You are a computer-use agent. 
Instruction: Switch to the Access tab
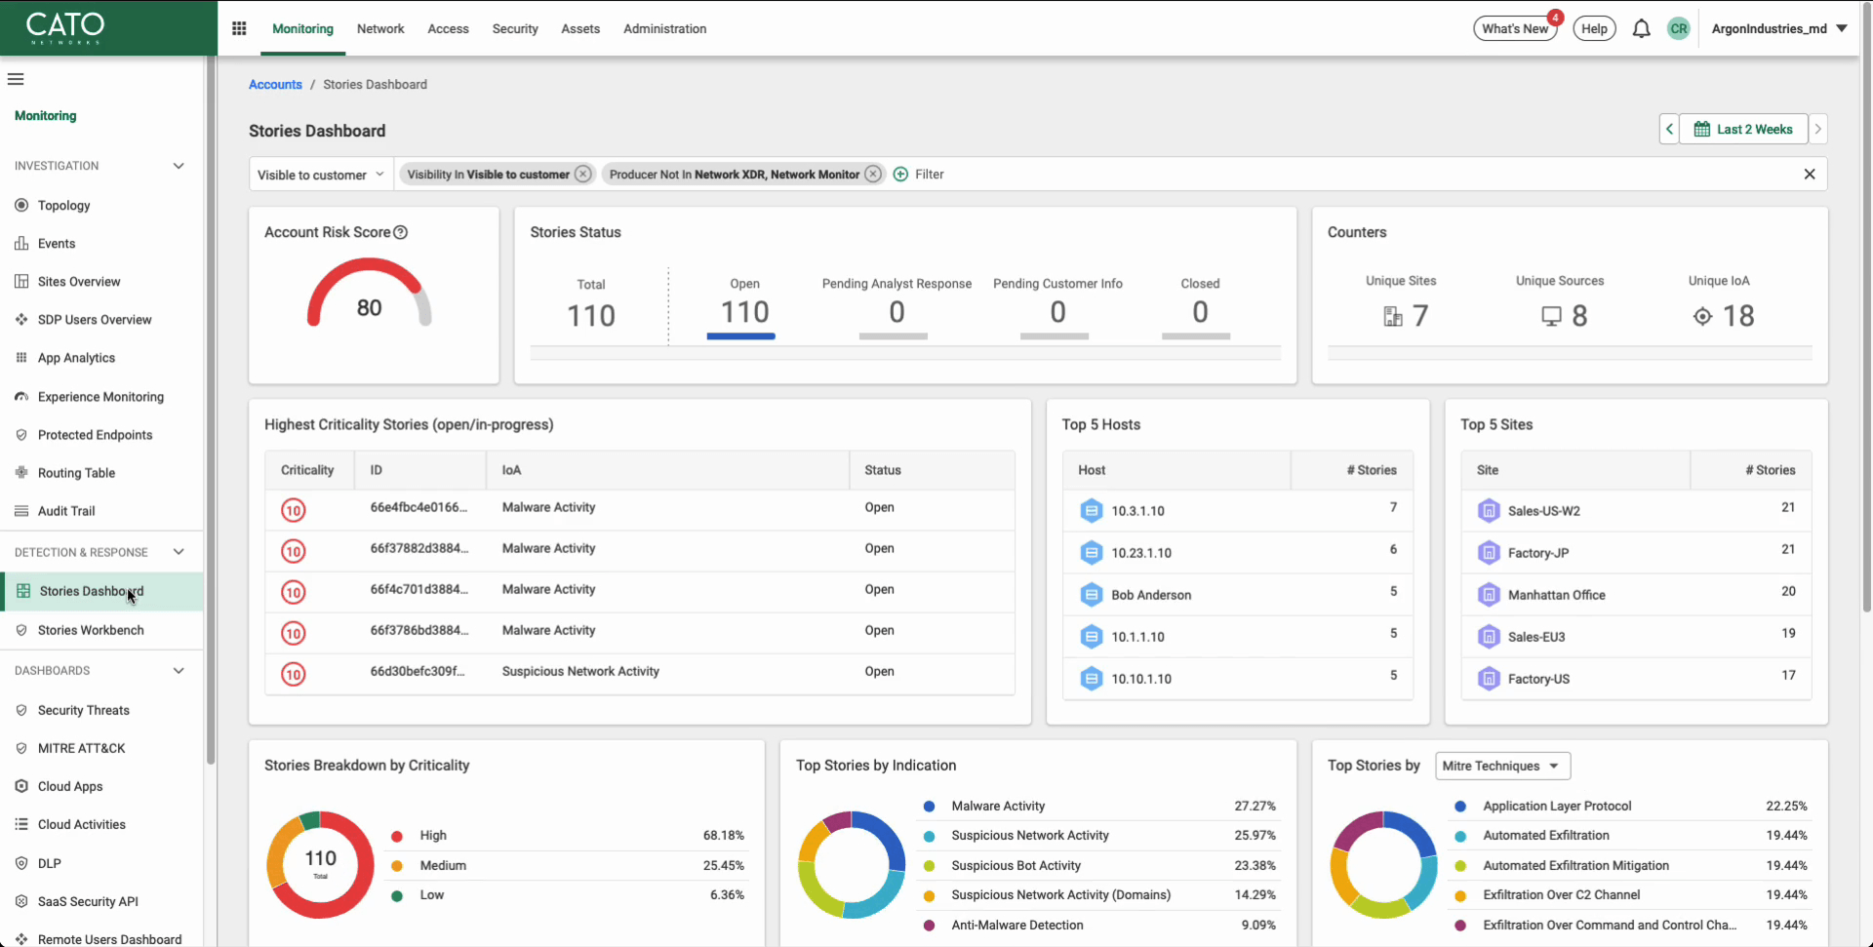(x=448, y=28)
